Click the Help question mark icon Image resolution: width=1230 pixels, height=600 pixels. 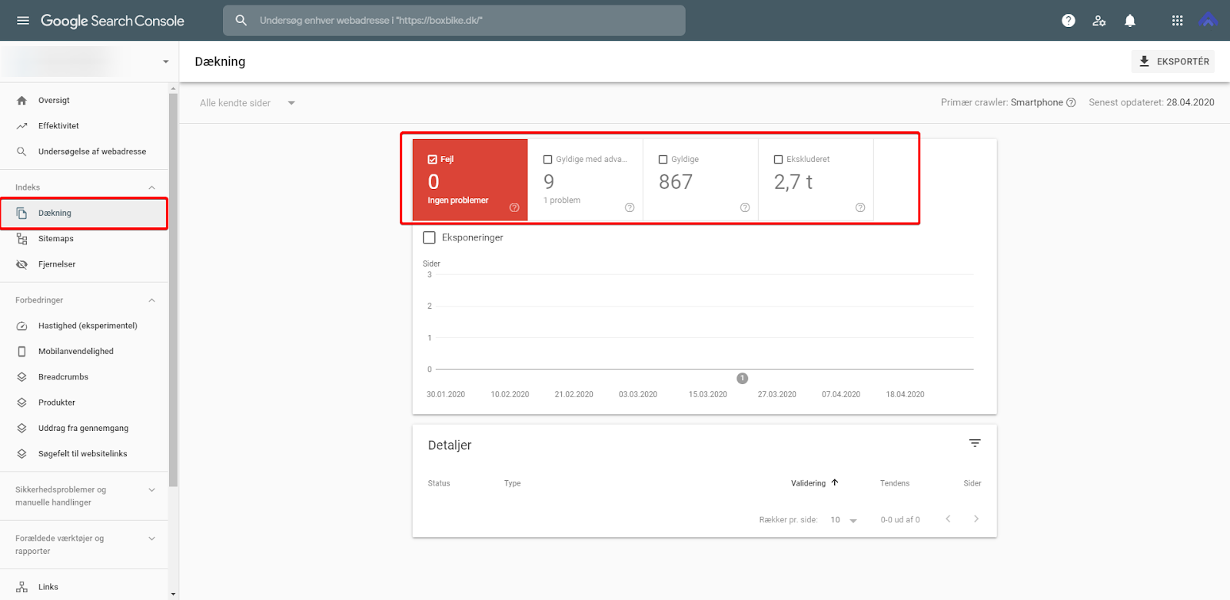tap(1069, 21)
